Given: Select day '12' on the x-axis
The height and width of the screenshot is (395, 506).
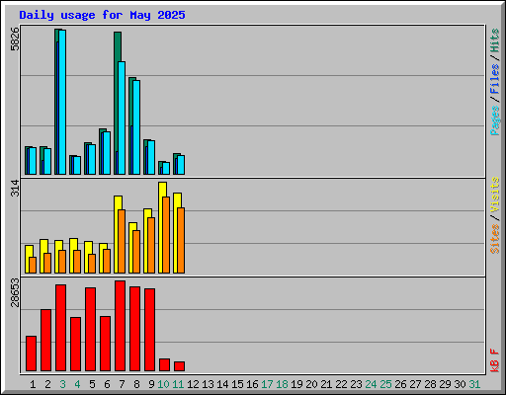Looking at the screenshot, I should tap(193, 384).
